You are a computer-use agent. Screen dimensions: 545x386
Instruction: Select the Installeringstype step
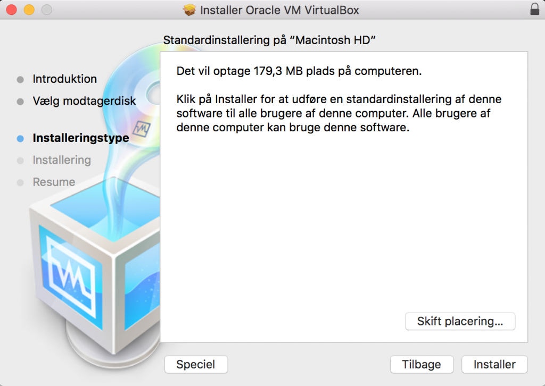coord(81,138)
